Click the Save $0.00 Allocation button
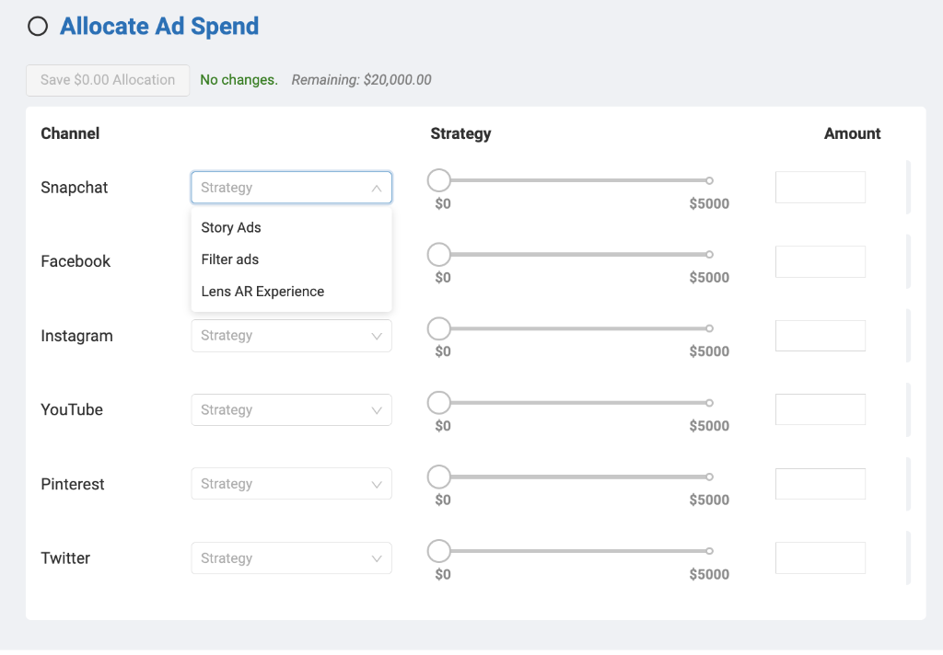The width and height of the screenshot is (943, 655). 107,80
